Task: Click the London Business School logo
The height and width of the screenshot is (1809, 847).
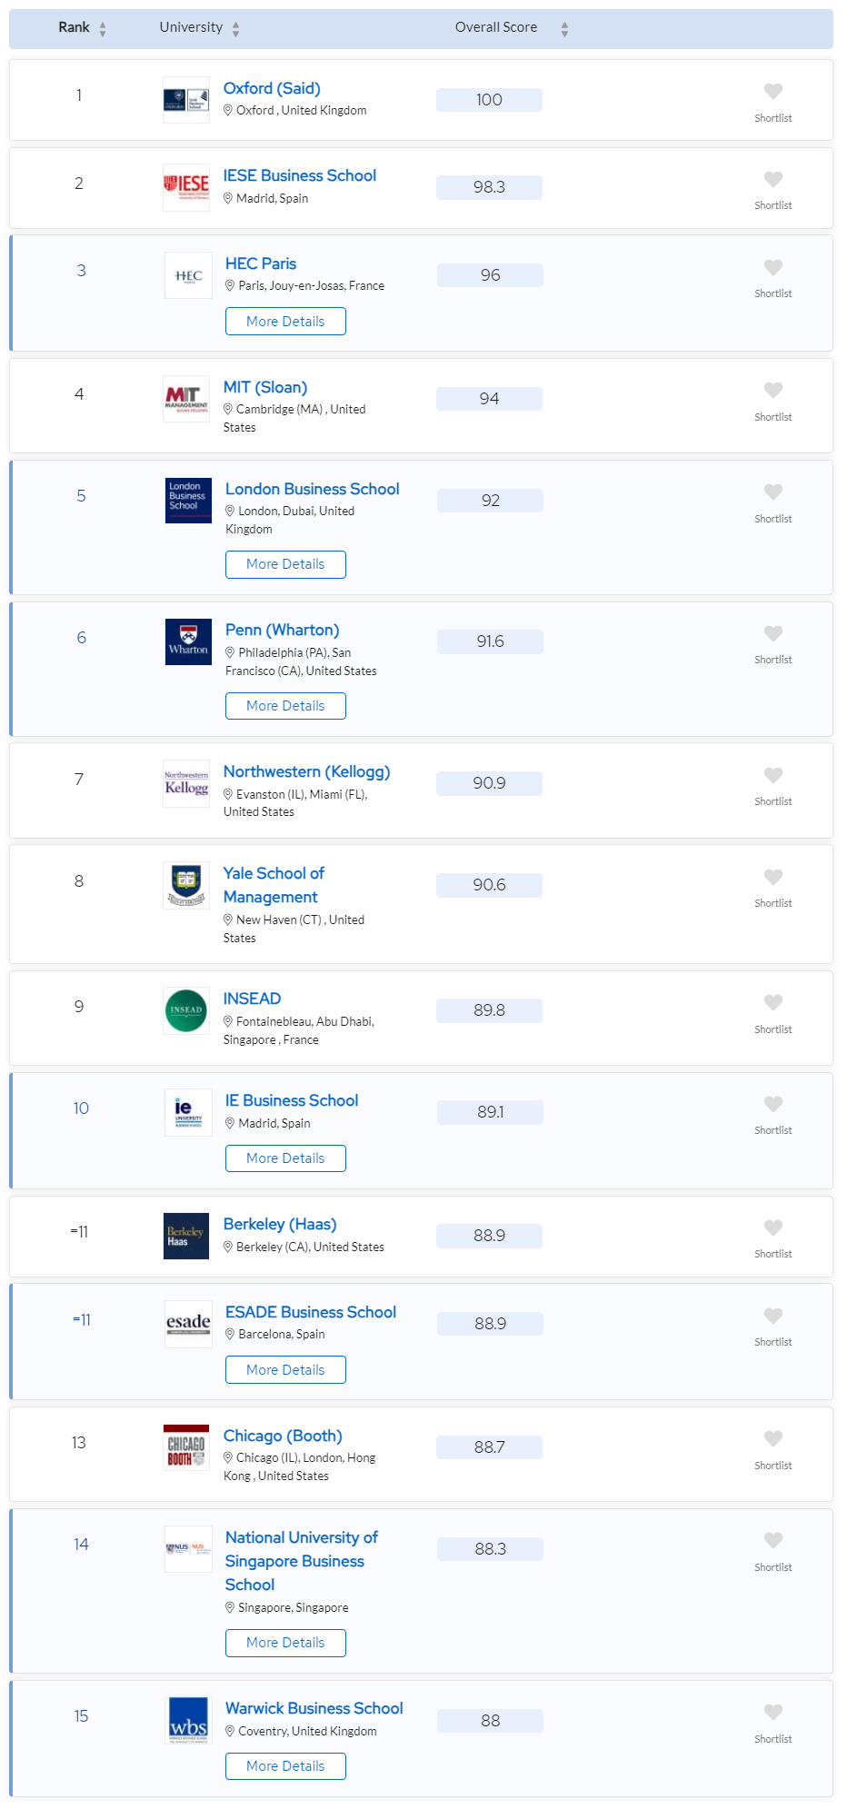Action: click(188, 501)
